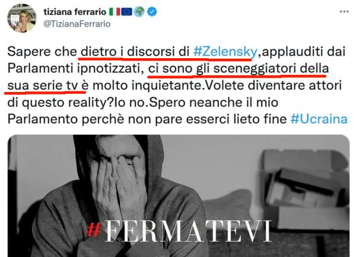Click the blue verified checkmark badge
Screen dimensions: 356x257
click(152, 12)
